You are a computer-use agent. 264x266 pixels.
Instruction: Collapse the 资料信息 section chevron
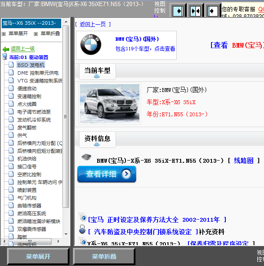pyautogui.click(x=97, y=144)
